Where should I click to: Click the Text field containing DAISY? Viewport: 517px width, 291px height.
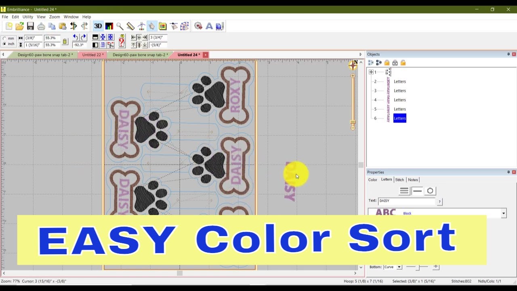pos(407,201)
